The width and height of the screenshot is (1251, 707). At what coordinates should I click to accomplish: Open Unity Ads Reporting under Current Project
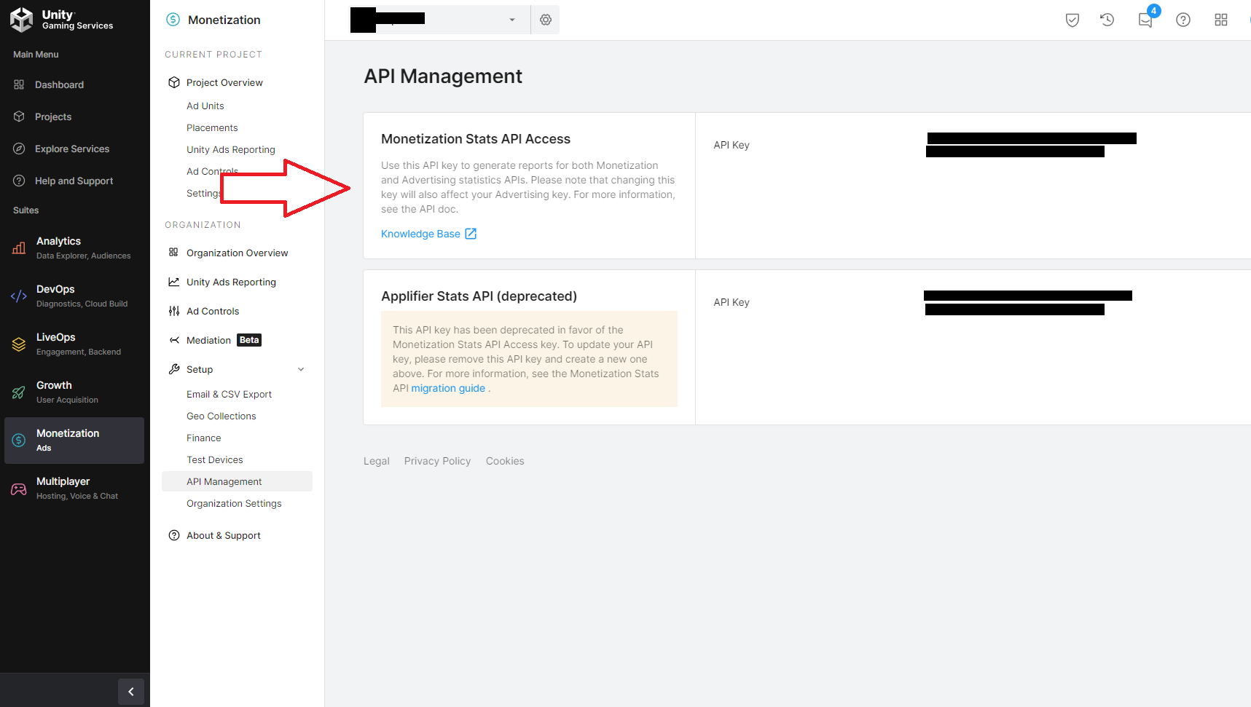pyautogui.click(x=231, y=149)
